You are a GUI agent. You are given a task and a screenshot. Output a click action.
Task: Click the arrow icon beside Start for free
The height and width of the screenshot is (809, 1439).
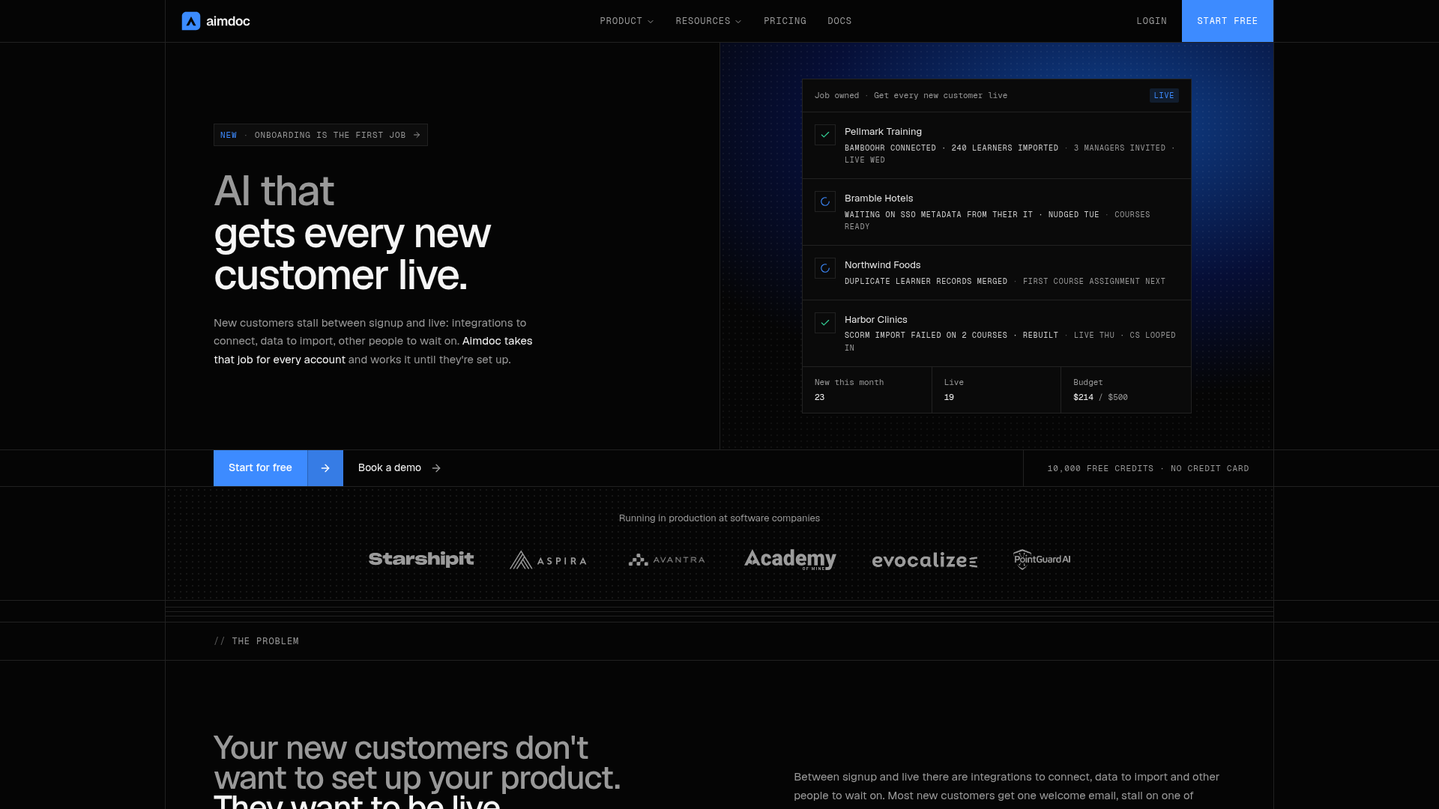tap(325, 468)
